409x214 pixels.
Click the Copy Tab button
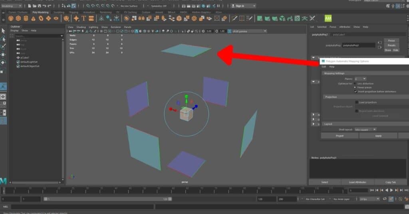click(x=391, y=182)
